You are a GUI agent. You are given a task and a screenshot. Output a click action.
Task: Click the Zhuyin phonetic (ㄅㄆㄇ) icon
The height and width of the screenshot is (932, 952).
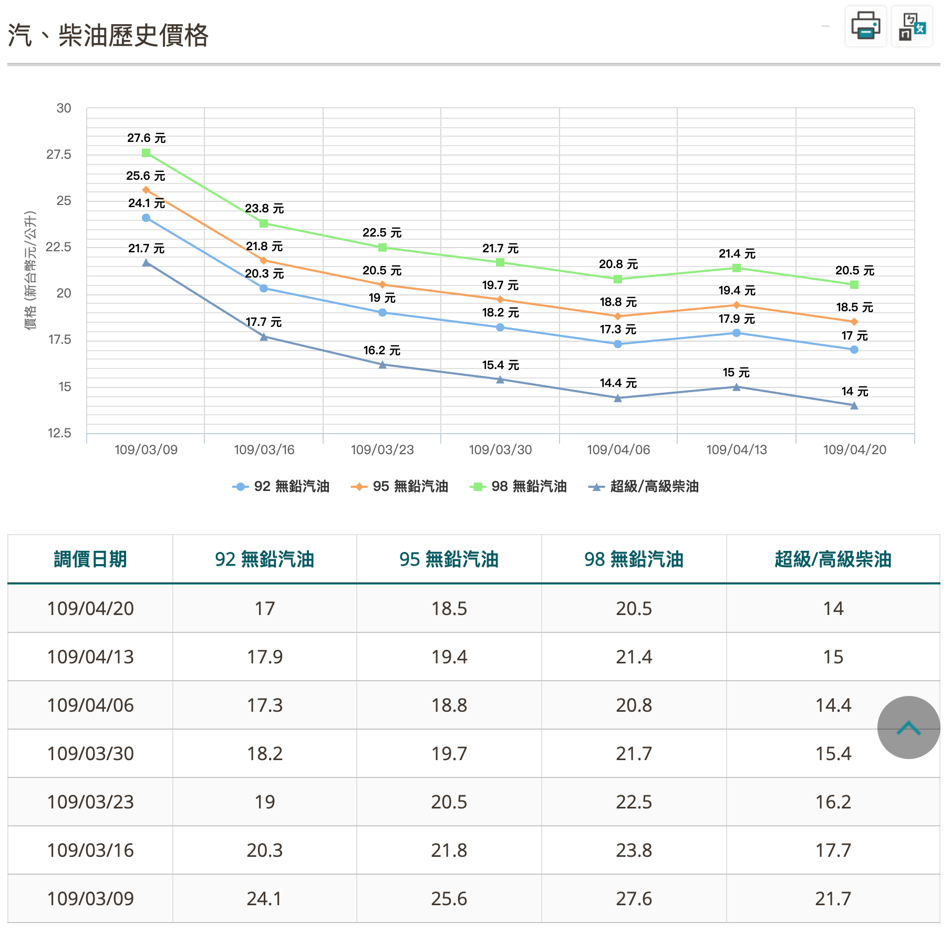pyautogui.click(x=912, y=26)
